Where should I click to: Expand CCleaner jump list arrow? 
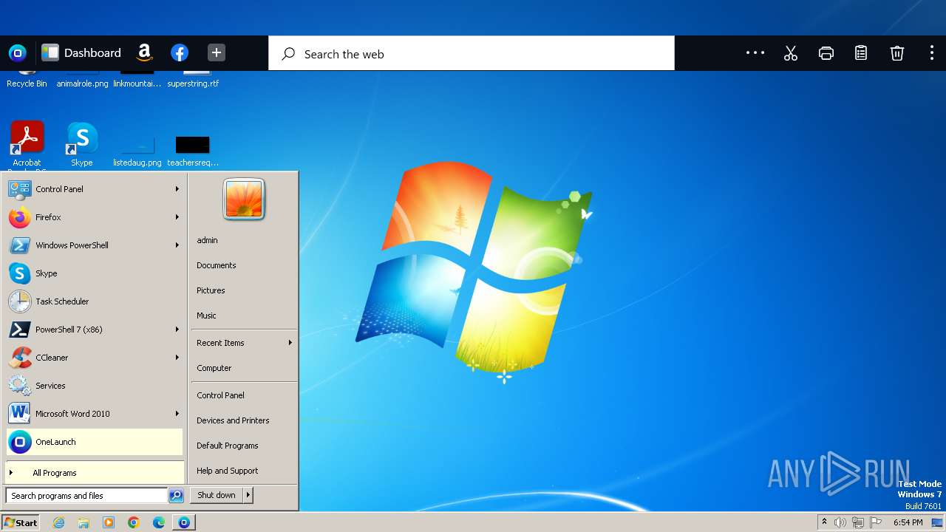pos(177,358)
